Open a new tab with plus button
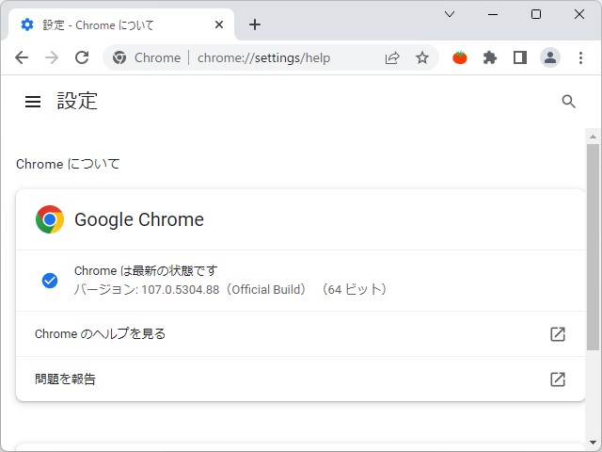The height and width of the screenshot is (452, 602). point(255,25)
